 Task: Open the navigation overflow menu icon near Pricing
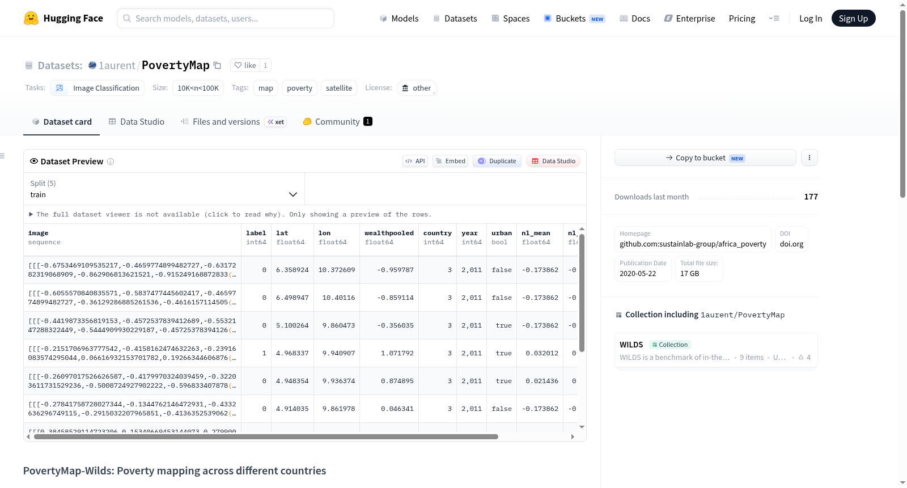(x=774, y=18)
